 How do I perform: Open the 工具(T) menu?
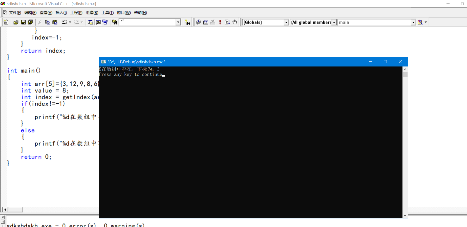pos(108,13)
